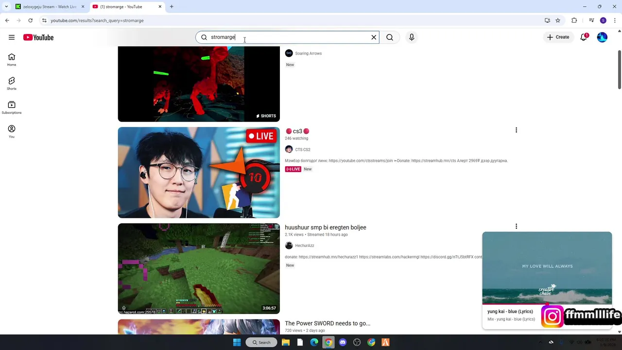Open the red Shorts video thumbnail

tap(199, 84)
